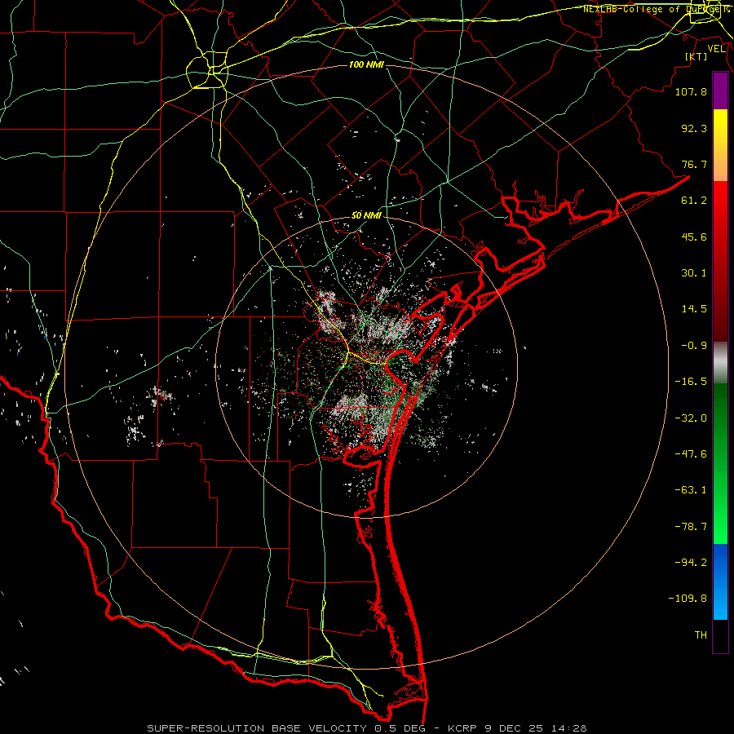Screen dimensions: 734x734
Task: Click the VEL legend heading
Action: [x=716, y=49]
